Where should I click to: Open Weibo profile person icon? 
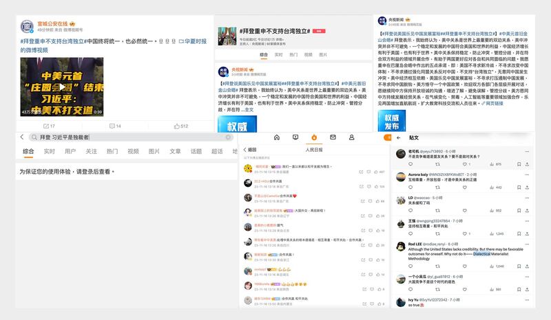click(351, 137)
